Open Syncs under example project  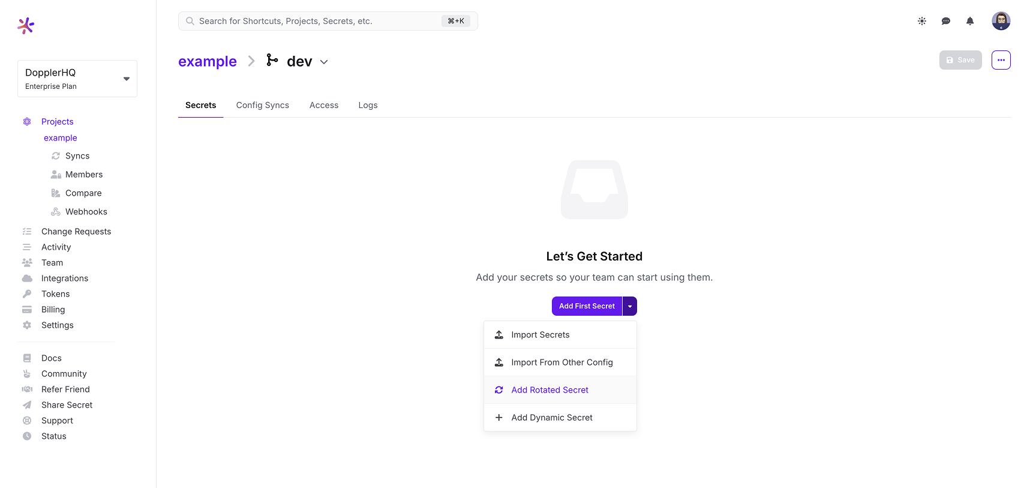(x=77, y=156)
